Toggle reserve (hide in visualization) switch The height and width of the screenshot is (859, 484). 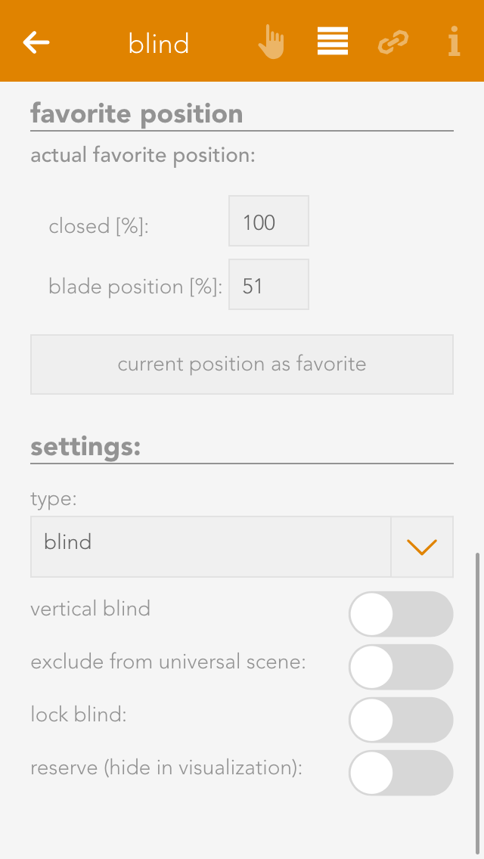(x=401, y=773)
